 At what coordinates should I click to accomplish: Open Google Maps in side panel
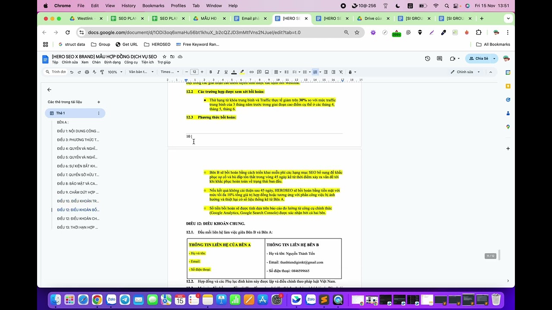pos(508,127)
